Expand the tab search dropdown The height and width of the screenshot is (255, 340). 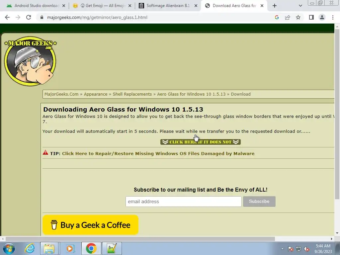coord(300,6)
